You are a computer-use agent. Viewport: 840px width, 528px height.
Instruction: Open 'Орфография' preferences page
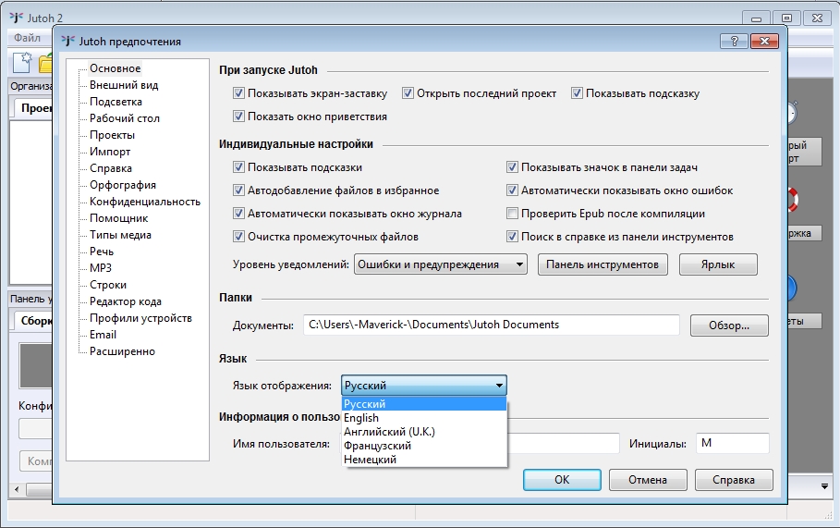(123, 184)
